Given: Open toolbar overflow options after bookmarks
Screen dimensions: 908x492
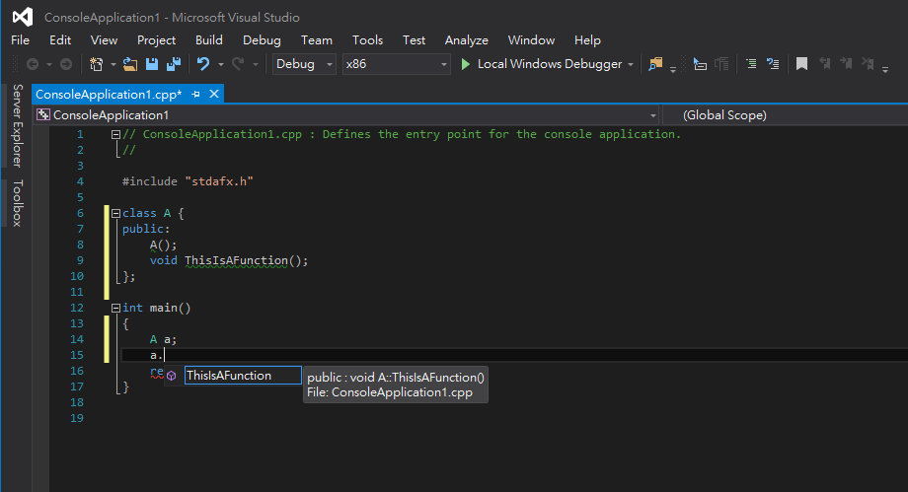Looking at the screenshot, I should pyautogui.click(x=885, y=69).
